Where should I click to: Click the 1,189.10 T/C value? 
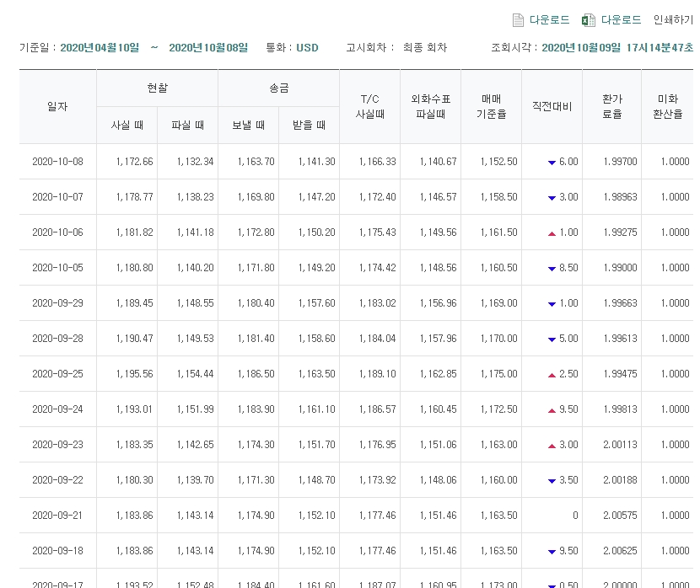tap(377, 373)
